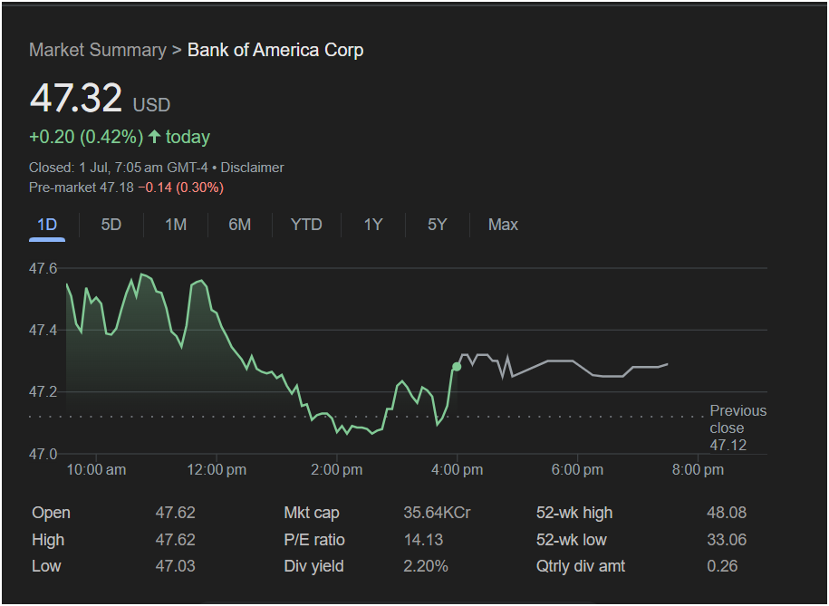The width and height of the screenshot is (829, 606).
Task: Select the YTD range tab
Action: coord(306,225)
